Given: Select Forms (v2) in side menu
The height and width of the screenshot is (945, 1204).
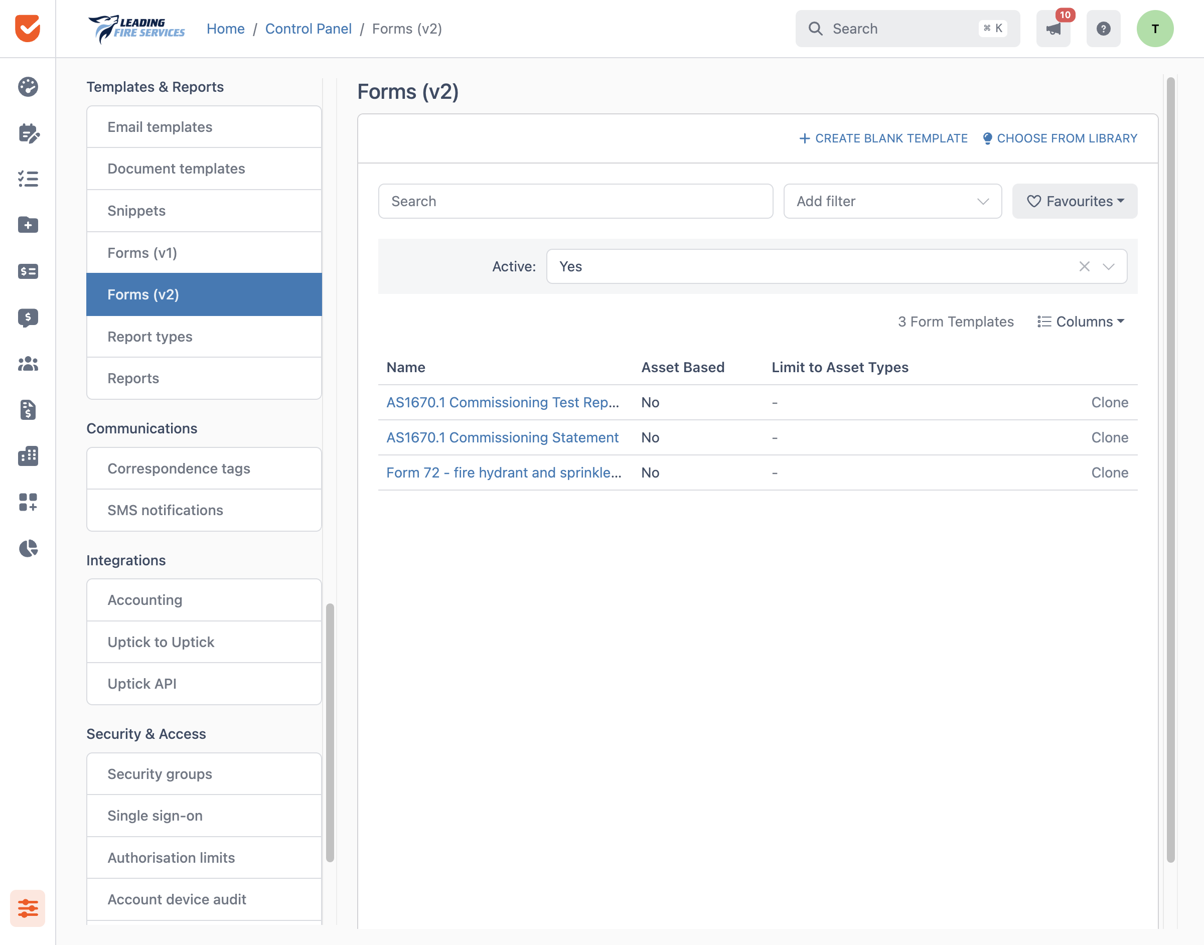Looking at the screenshot, I should point(204,294).
